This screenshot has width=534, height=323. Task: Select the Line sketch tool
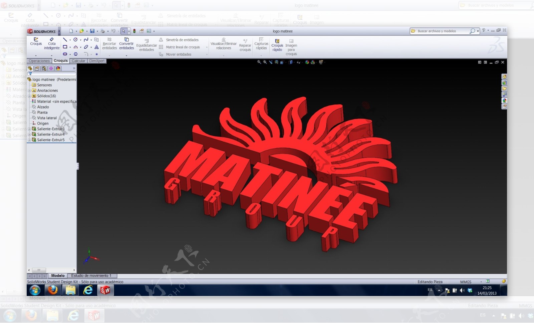(x=65, y=40)
